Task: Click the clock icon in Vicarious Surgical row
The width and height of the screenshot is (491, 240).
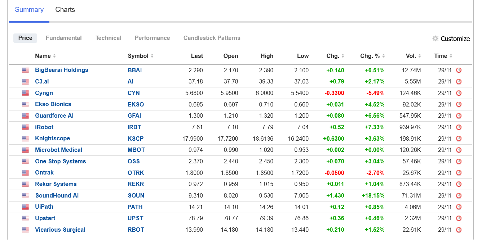Action: point(459,230)
